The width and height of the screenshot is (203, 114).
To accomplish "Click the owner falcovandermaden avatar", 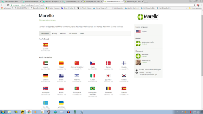I will (x=138, y=44).
